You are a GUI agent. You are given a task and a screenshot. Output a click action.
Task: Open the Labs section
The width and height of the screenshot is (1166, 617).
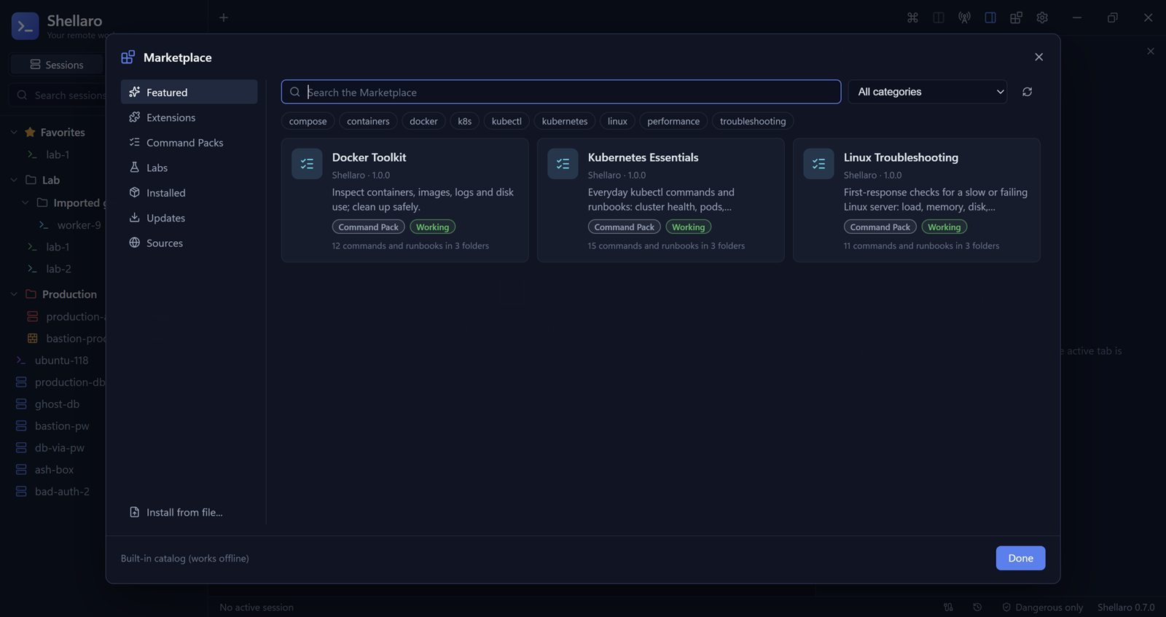(189, 168)
